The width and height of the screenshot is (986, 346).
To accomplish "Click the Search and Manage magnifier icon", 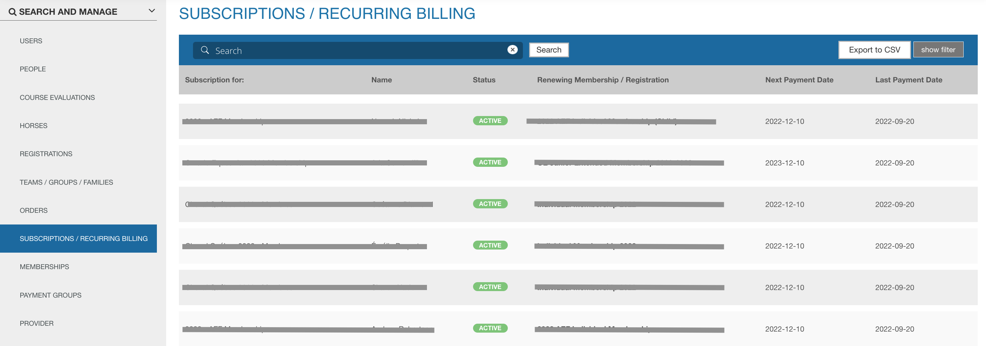I will [12, 12].
